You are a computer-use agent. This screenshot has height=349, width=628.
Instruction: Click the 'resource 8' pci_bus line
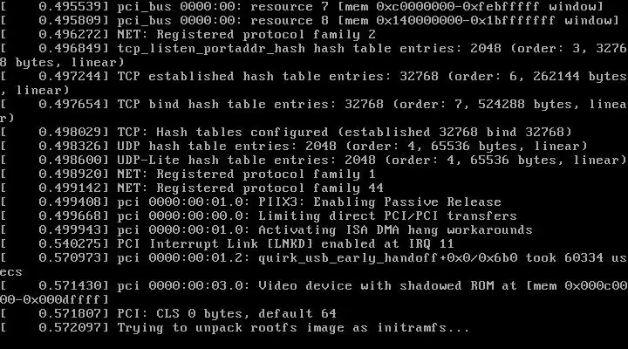pyautogui.click(x=309, y=21)
